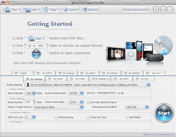Click the small Start icon in step 3
The width and height of the screenshot is (176, 137).
pyautogui.click(x=36, y=54)
